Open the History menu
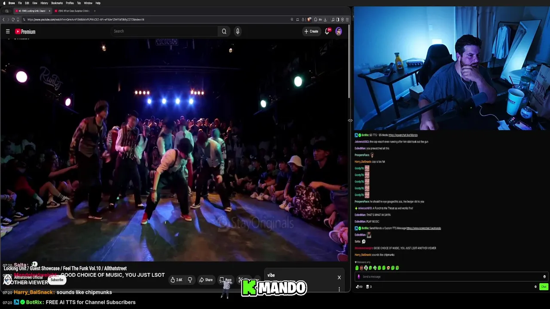The height and width of the screenshot is (309, 550). [44, 3]
